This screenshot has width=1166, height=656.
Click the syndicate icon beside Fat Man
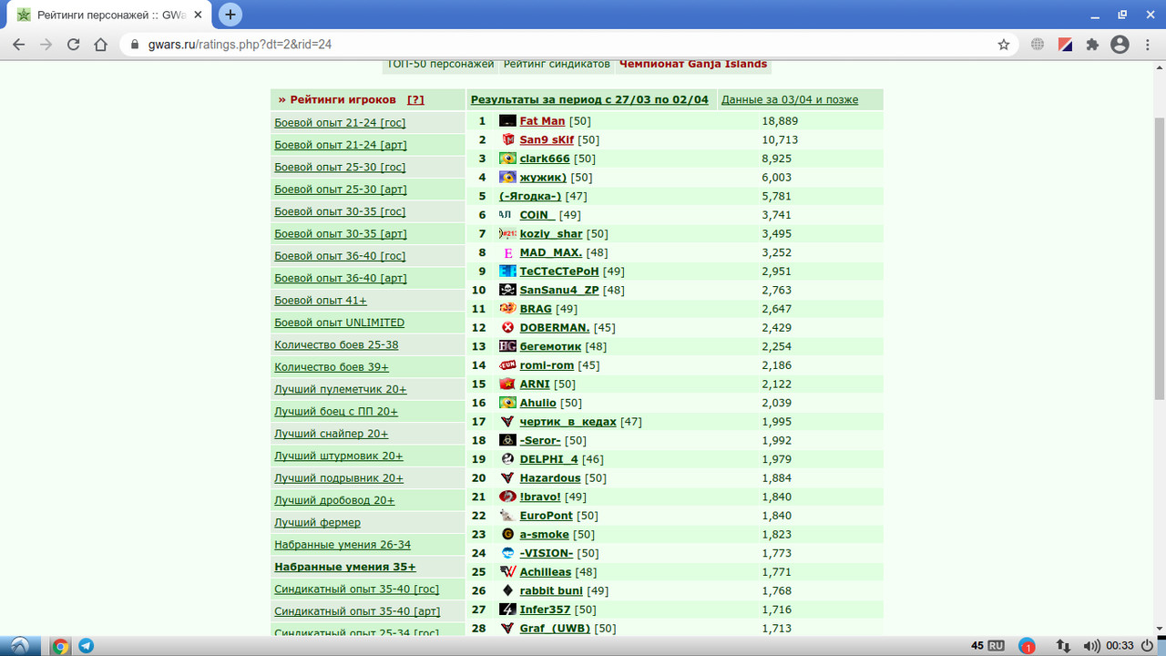(x=507, y=121)
